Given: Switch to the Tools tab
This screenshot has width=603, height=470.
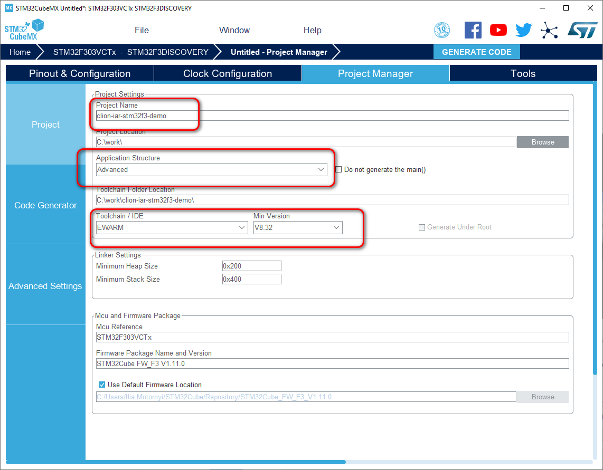Looking at the screenshot, I should point(523,73).
